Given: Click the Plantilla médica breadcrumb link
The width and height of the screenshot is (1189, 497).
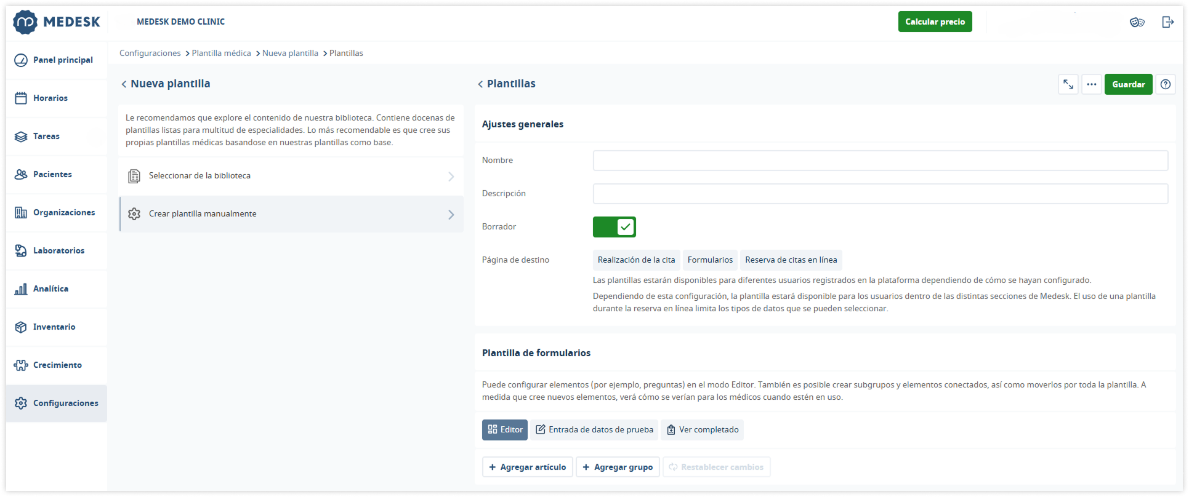Looking at the screenshot, I should [221, 53].
